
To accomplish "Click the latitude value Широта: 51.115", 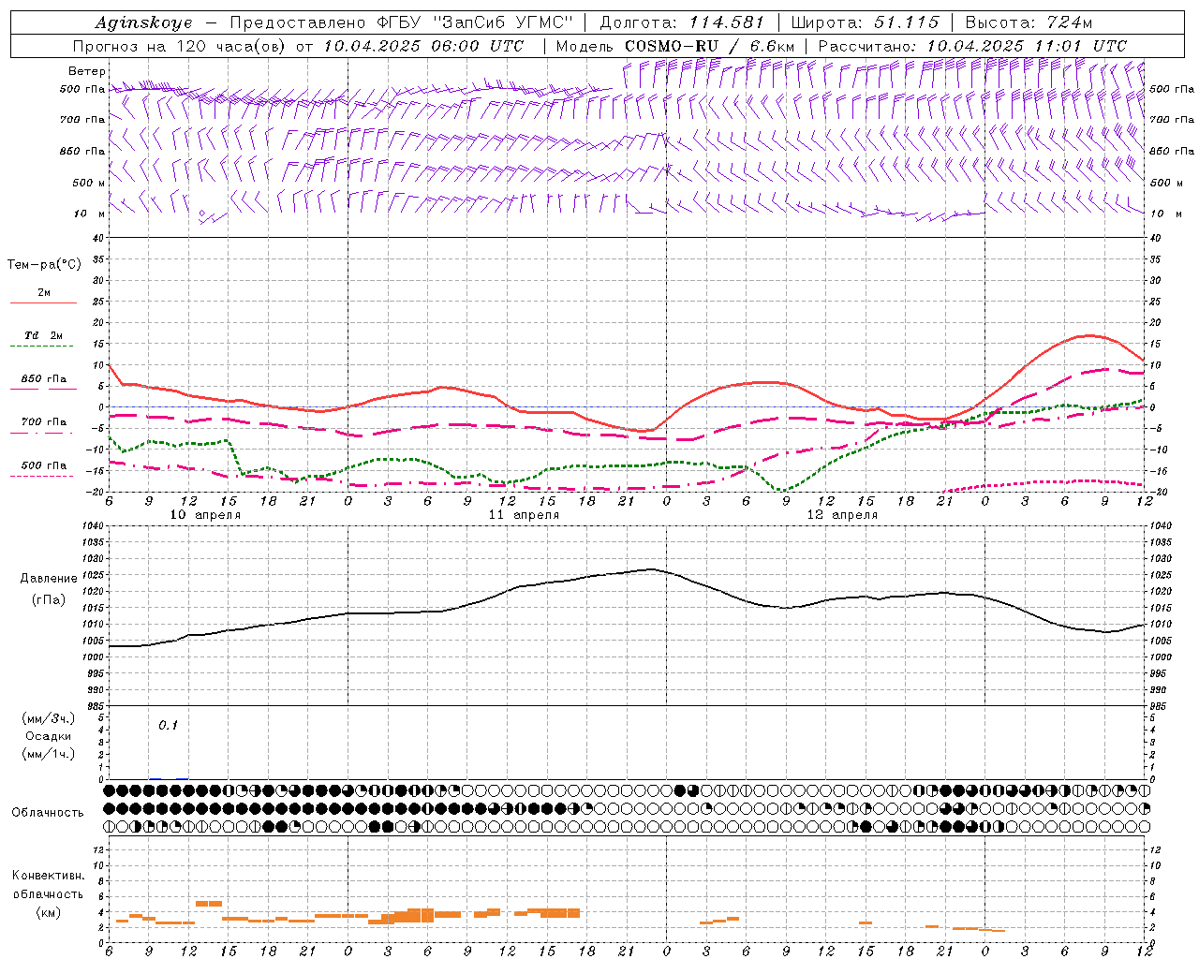I will pyautogui.click(x=866, y=22).
